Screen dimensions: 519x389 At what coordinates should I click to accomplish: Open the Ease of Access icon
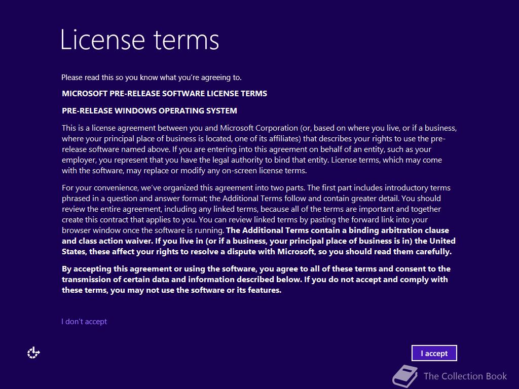click(x=33, y=353)
